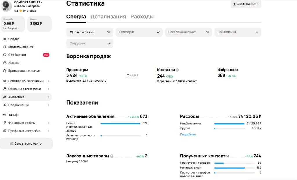Image resolution: width=297 pixels, height=180 pixels.
Task: Open the date range dropdown 7 авг – 5 сент
Action: tap(90, 32)
